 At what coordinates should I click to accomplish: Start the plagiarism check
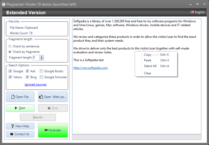click(x=20, y=108)
